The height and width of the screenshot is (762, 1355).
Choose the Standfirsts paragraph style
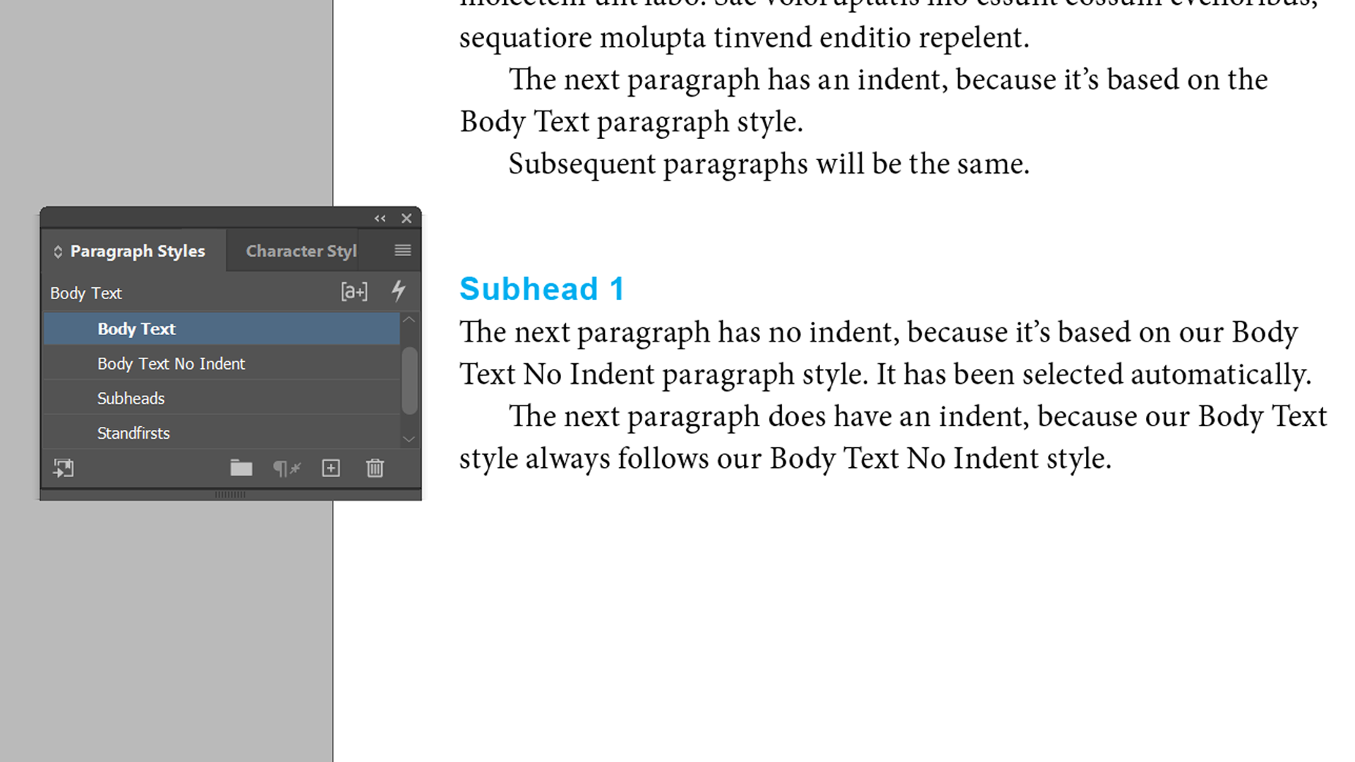click(133, 433)
